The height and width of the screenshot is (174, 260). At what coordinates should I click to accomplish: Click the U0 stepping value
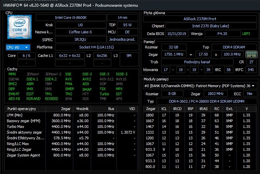(80, 25)
